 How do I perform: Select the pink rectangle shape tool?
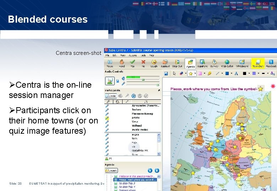(200, 74)
